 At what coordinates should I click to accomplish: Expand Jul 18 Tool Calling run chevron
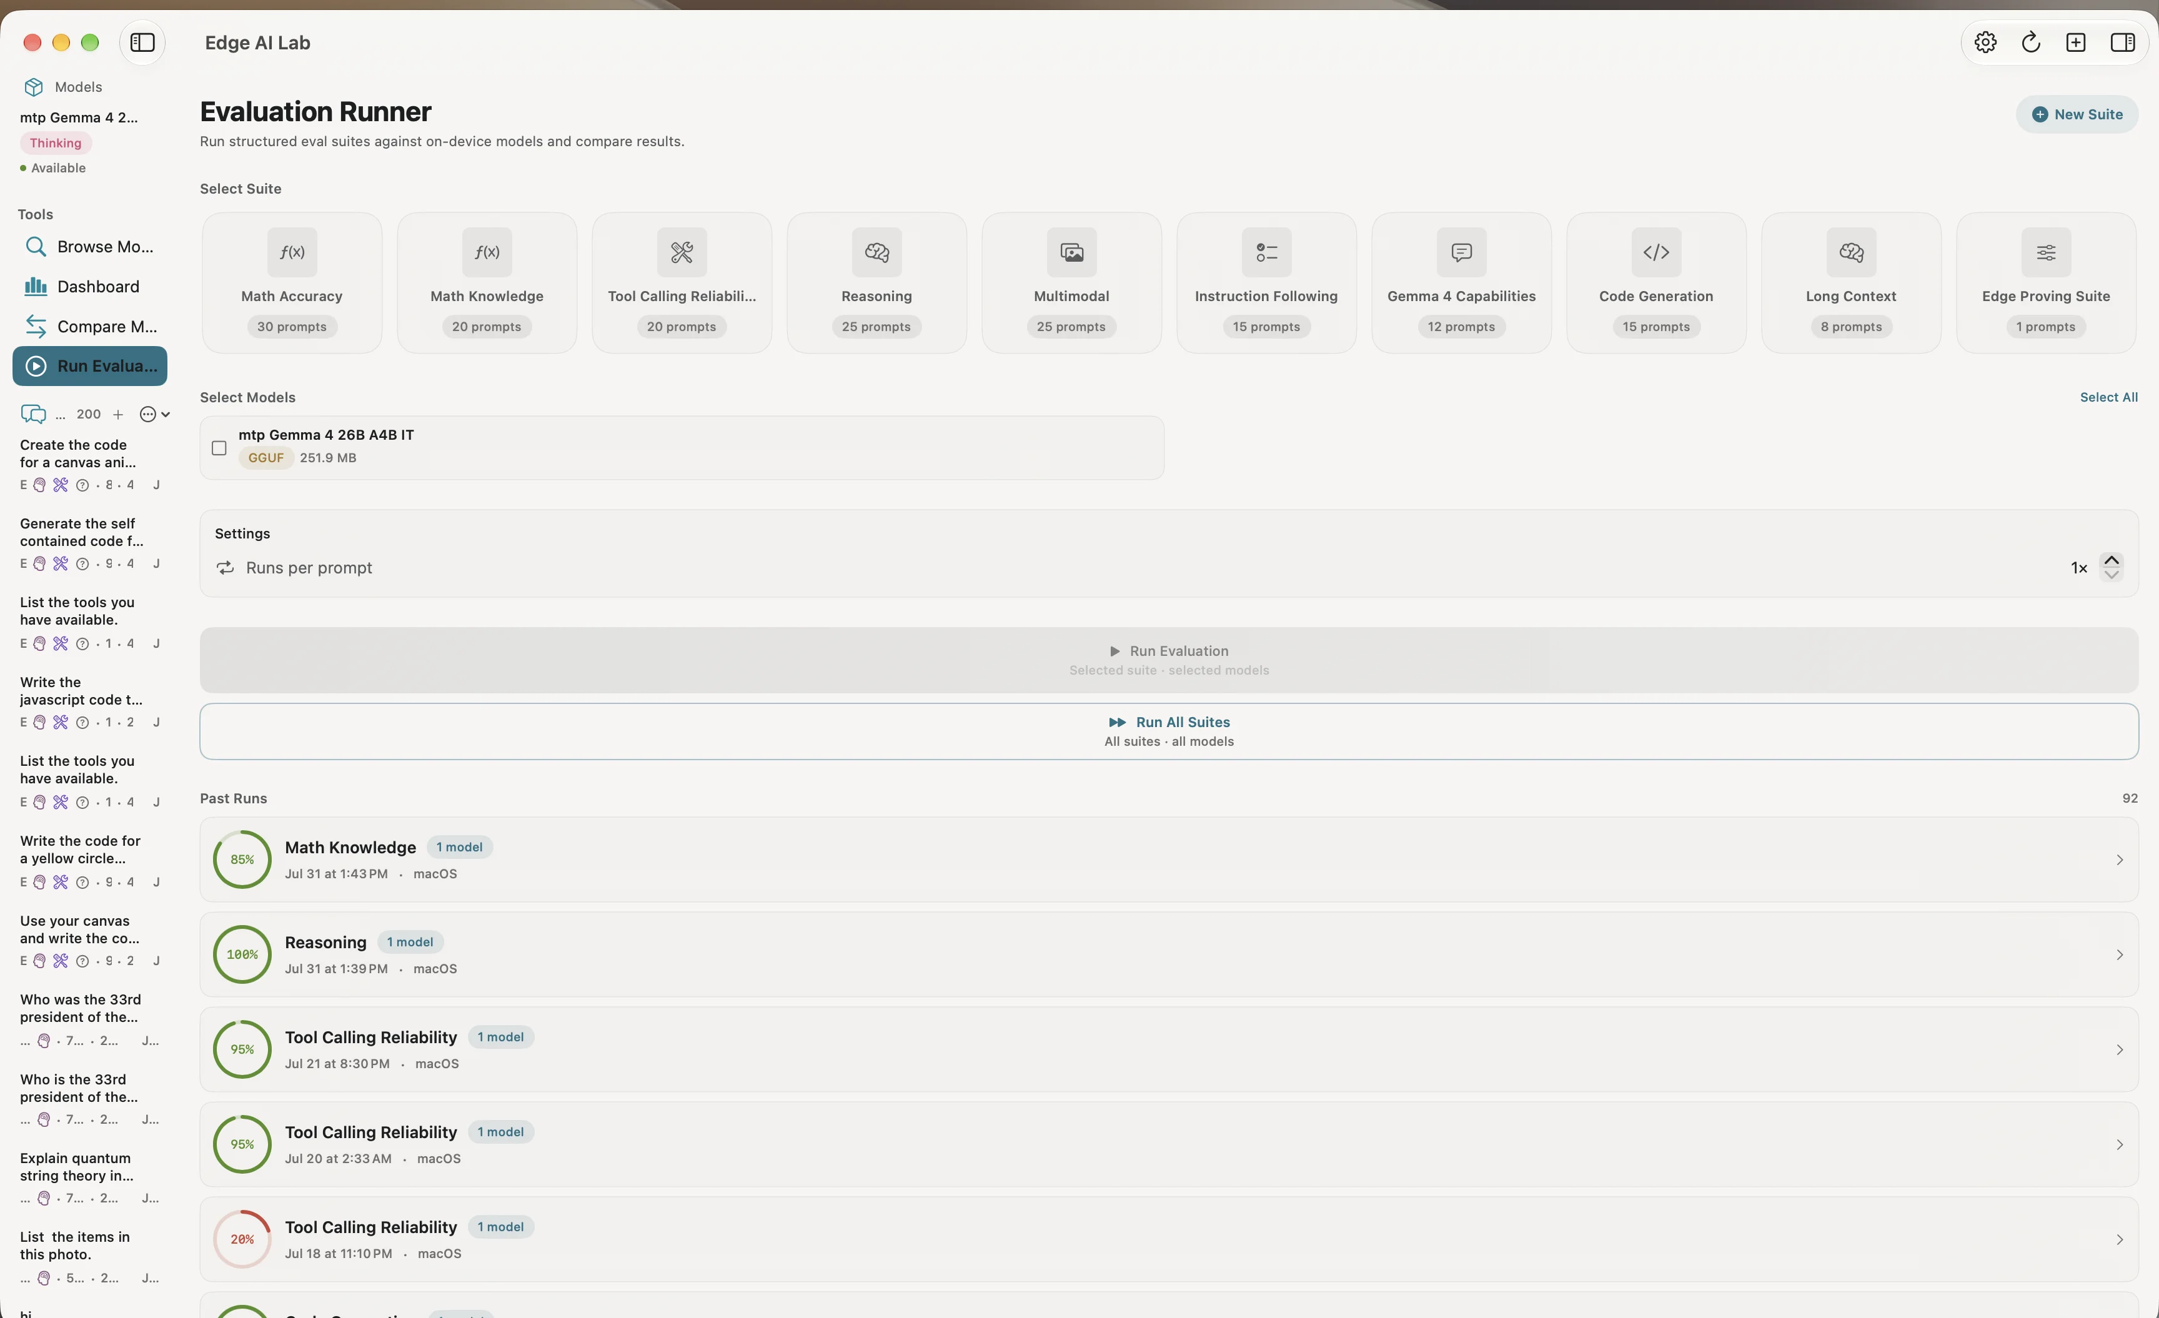click(x=2118, y=1240)
